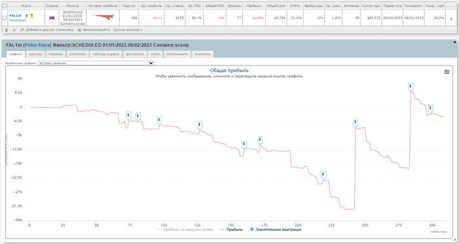Click the image icon before 'Визуализируйте'
Viewport: 459px width, 244px height.
79,30
